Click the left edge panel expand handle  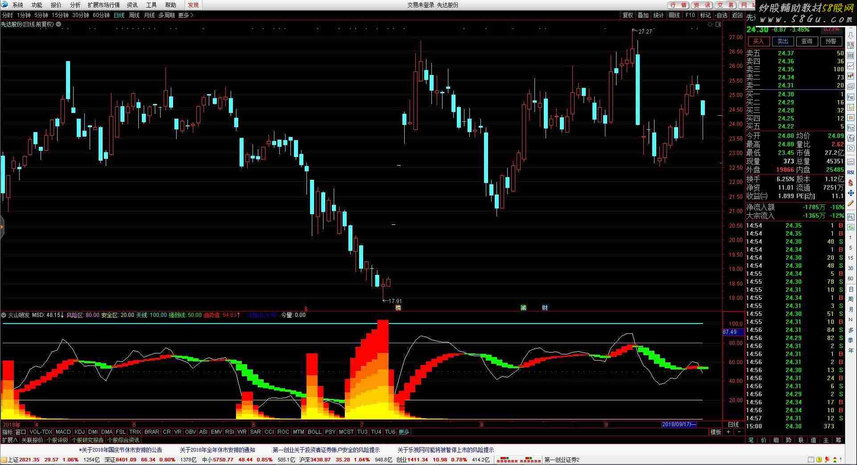point(2,227)
